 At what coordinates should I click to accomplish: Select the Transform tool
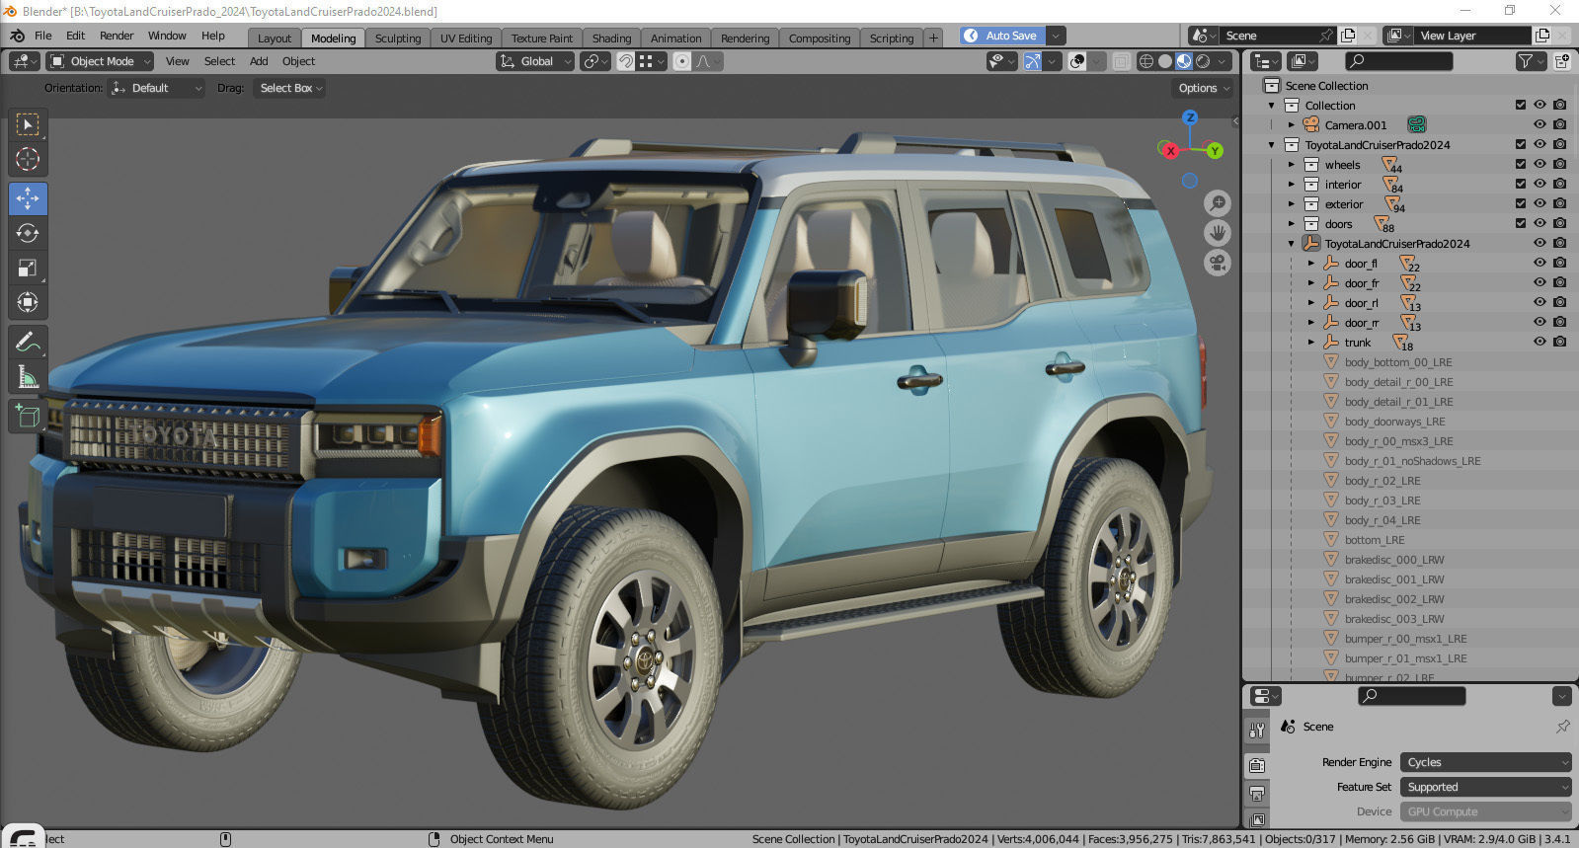(28, 302)
